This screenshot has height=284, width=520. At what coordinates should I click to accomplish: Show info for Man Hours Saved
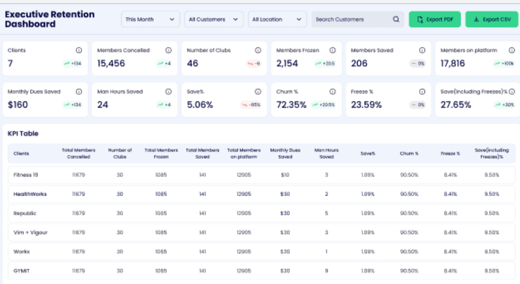point(168,92)
